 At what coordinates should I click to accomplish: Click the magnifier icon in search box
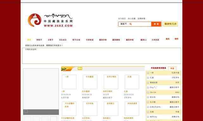(x=130, y=24)
